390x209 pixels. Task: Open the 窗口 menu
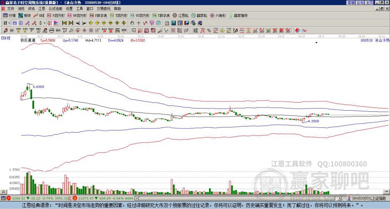click(x=90, y=9)
